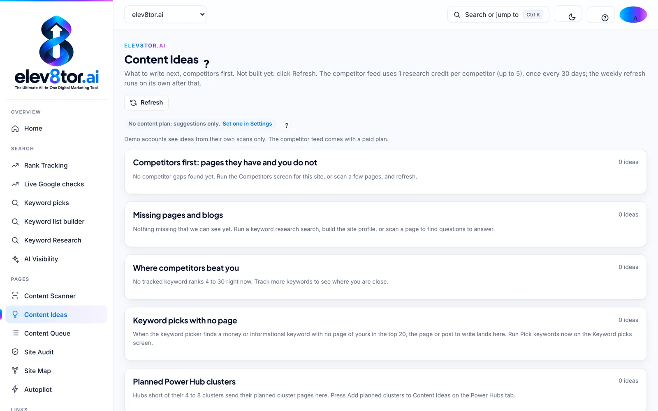This screenshot has height=411, width=658.
Task: Click the question mark next to content plan notice
Action: pyautogui.click(x=287, y=125)
